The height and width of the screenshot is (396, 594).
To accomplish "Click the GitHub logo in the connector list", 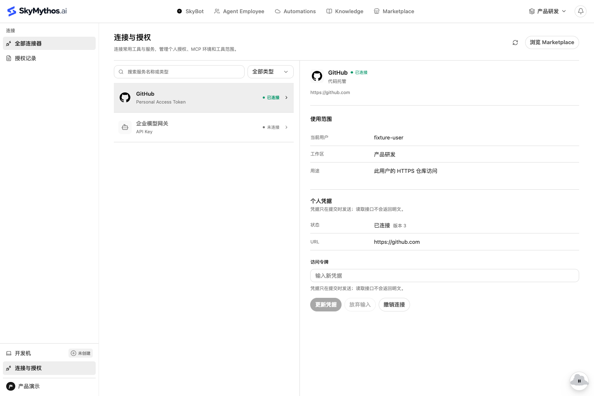I will [125, 97].
